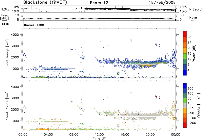Select the '20:00' time tick label
The width and height of the screenshot is (203, 140).
click(150, 135)
